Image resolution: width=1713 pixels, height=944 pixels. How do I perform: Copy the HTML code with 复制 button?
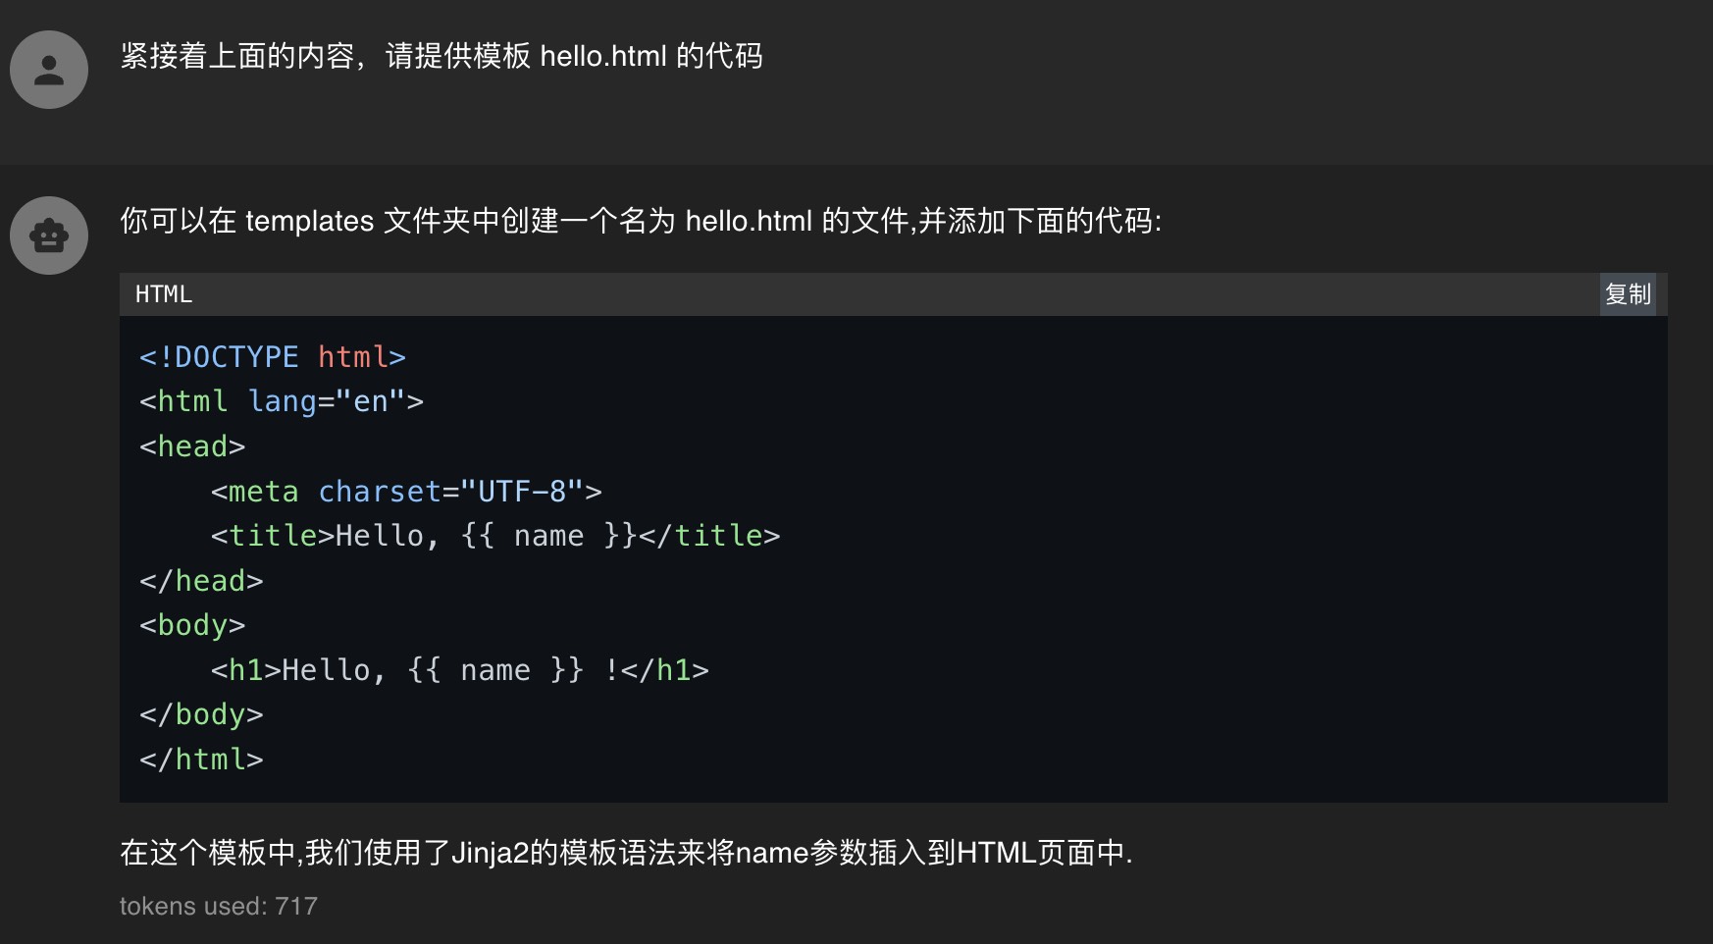click(x=1628, y=294)
